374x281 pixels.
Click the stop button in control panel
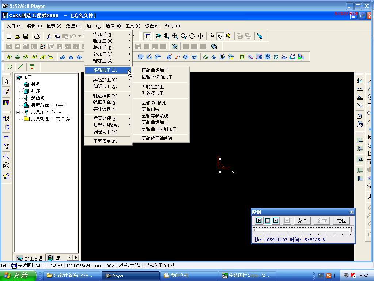click(x=275, y=221)
